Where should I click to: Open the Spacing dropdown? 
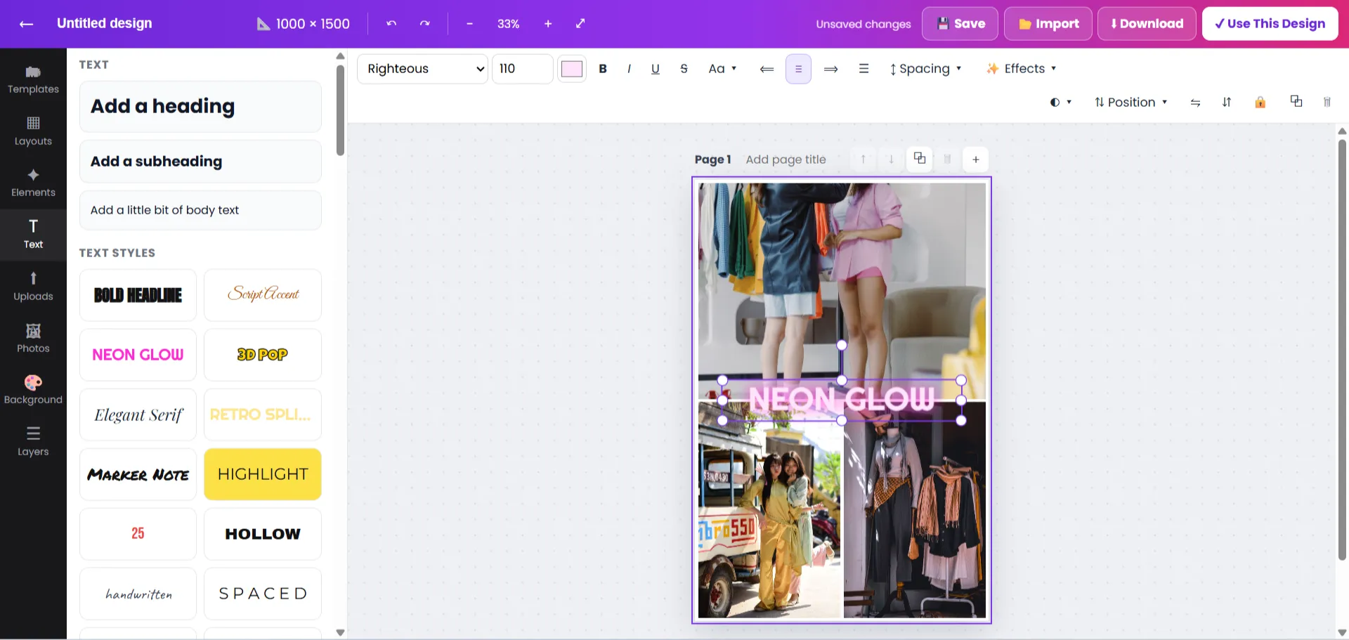point(925,69)
